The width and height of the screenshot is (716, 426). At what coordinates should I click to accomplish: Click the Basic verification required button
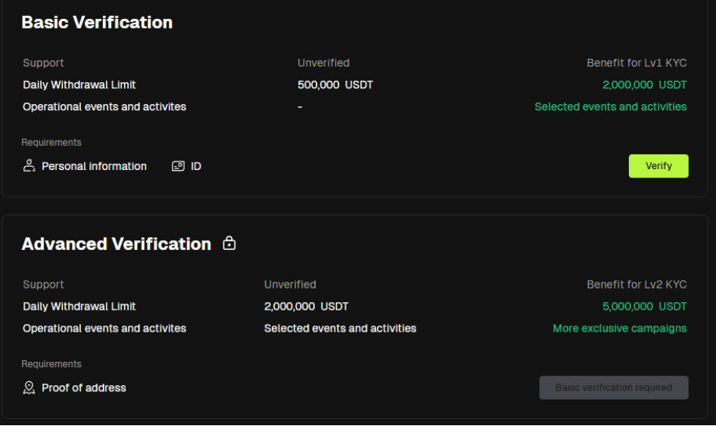(614, 387)
